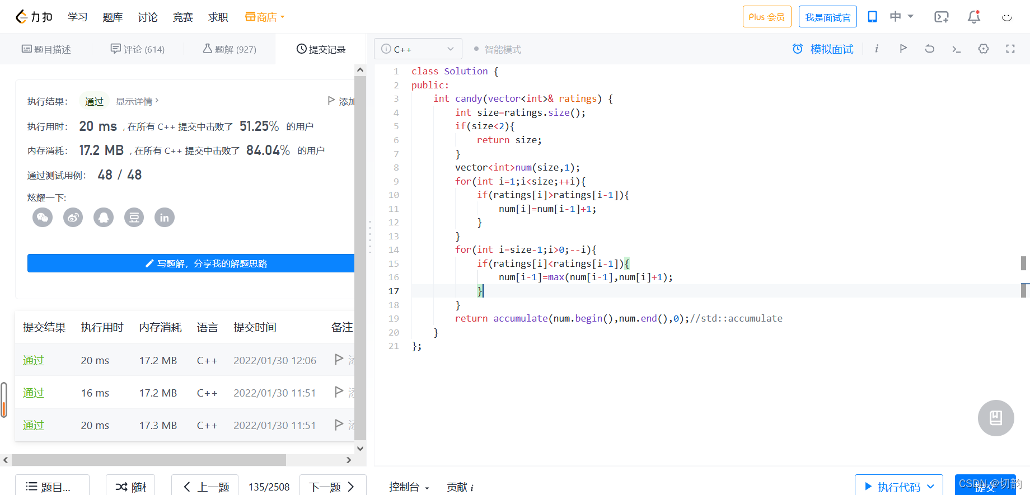1030x495 pixels.
Task: Click the panel divider drag handle
Action: [370, 237]
